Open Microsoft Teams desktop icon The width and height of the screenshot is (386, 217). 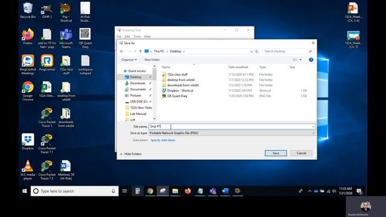(x=66, y=38)
